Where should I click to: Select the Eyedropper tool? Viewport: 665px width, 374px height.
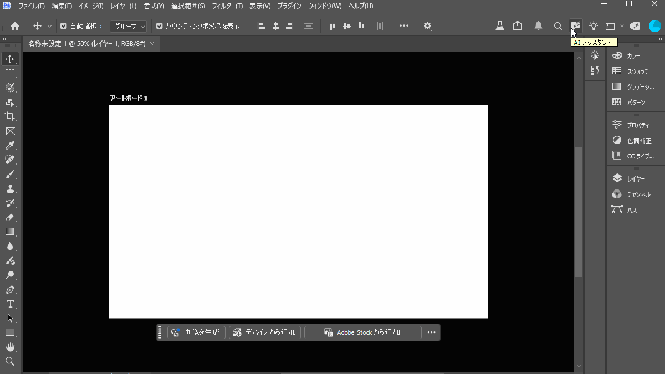[10, 145]
